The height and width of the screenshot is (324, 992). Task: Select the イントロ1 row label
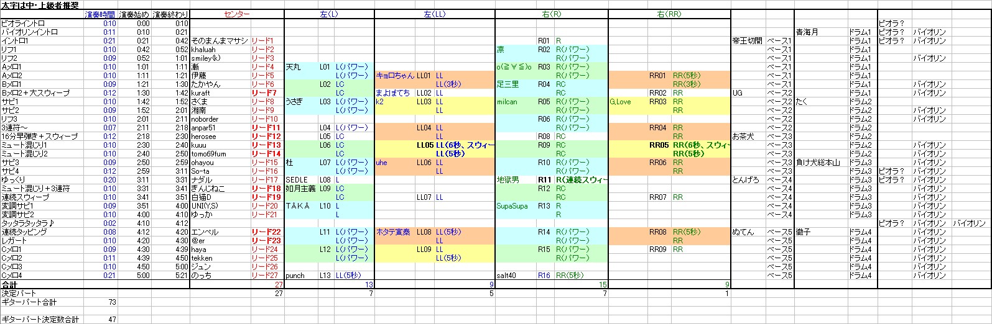(42, 40)
